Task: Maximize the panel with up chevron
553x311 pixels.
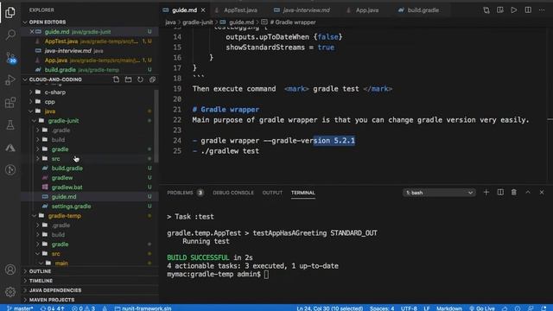Action: tap(528, 192)
